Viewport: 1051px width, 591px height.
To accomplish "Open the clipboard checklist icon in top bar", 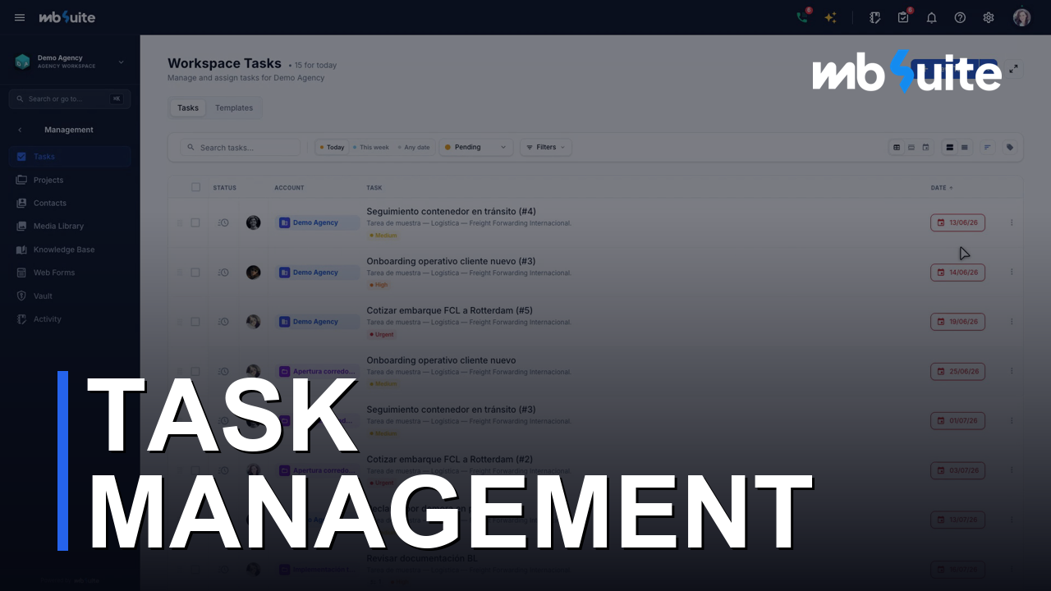I will click(903, 17).
